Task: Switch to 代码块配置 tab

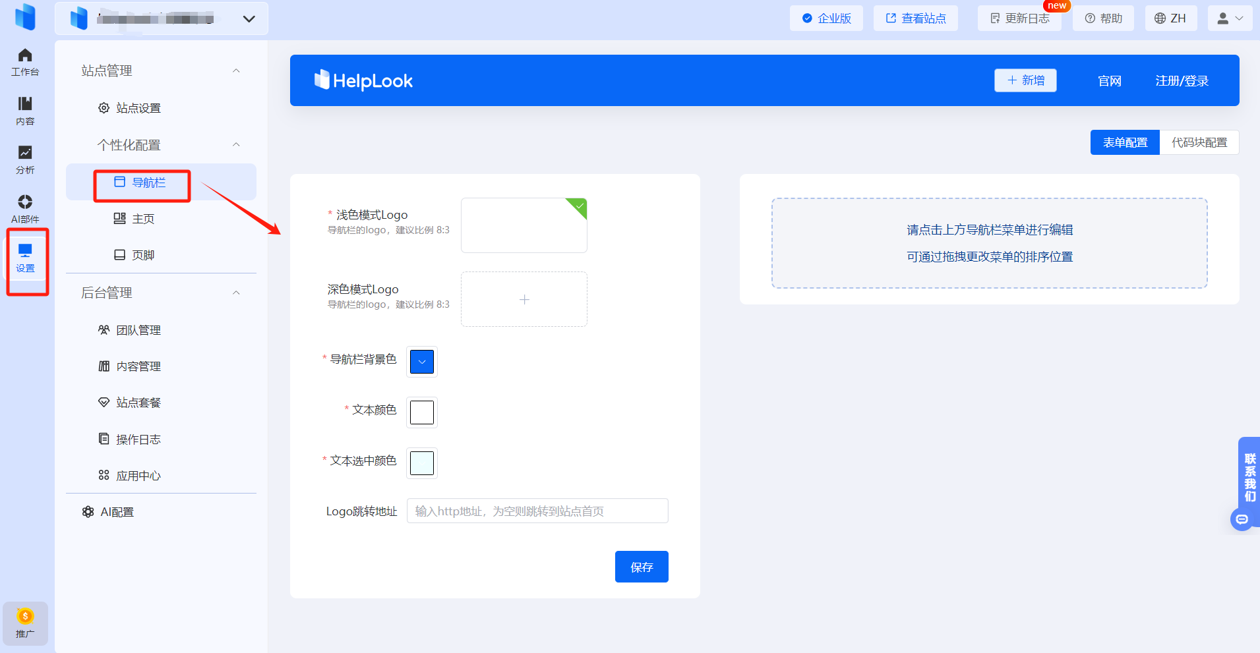Action: pos(1199,142)
